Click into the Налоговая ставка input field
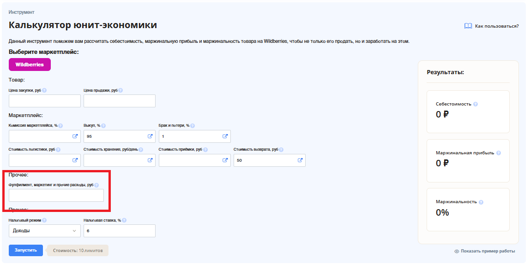The image size is (530, 270). 120,231
